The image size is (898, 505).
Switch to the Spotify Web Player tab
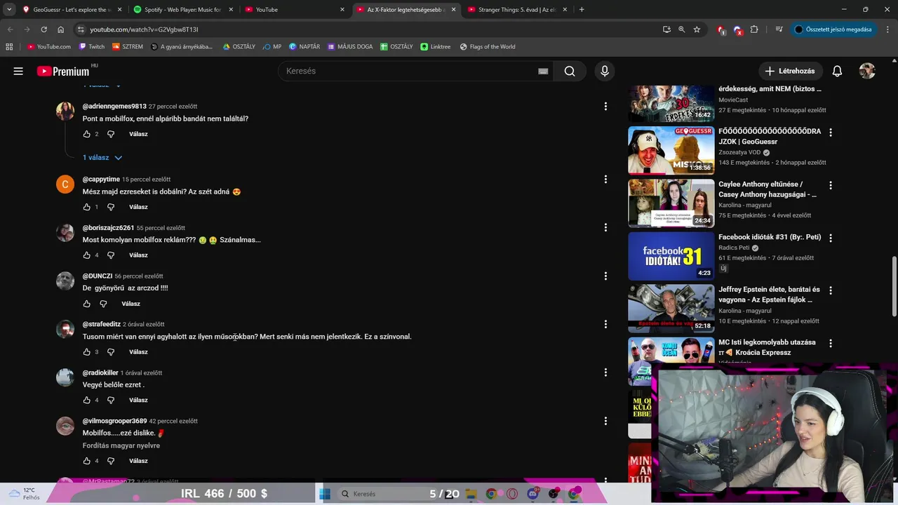point(182,10)
